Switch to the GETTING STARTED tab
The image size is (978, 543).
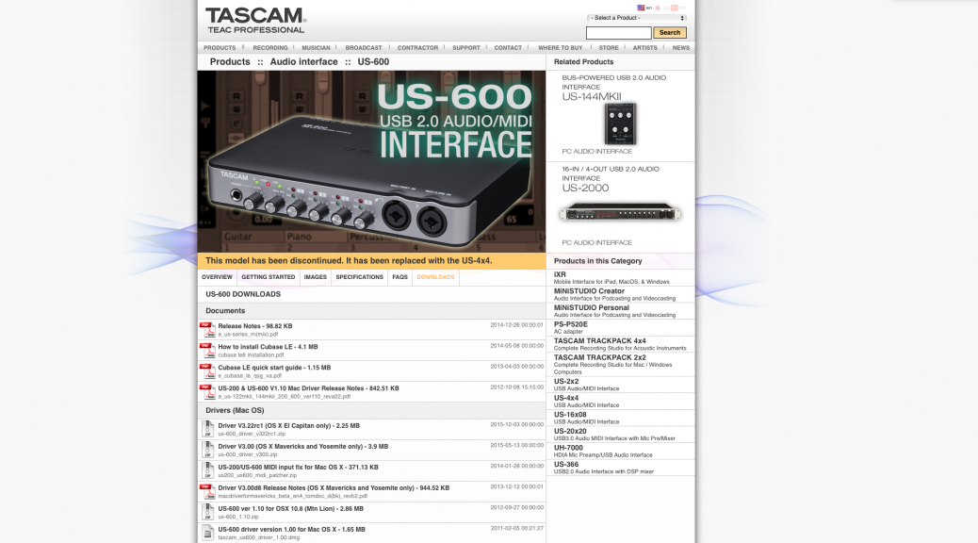pos(269,277)
